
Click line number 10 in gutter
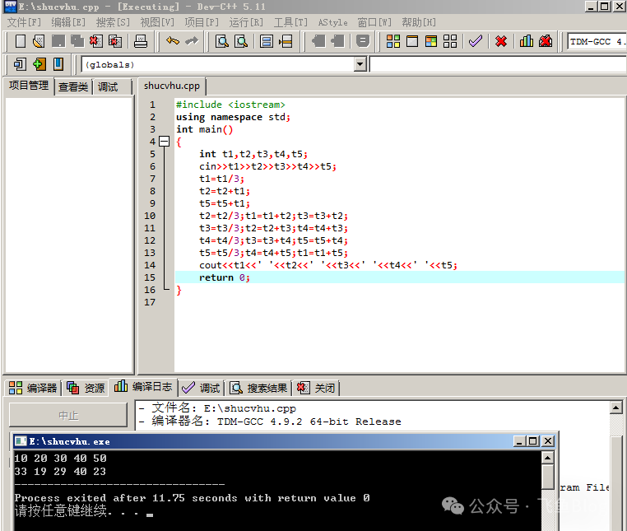coord(150,216)
